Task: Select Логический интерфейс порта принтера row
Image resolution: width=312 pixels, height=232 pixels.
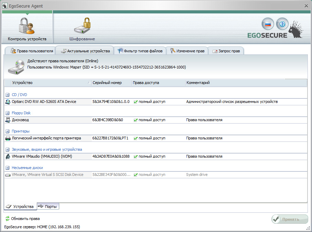Action: point(156,138)
